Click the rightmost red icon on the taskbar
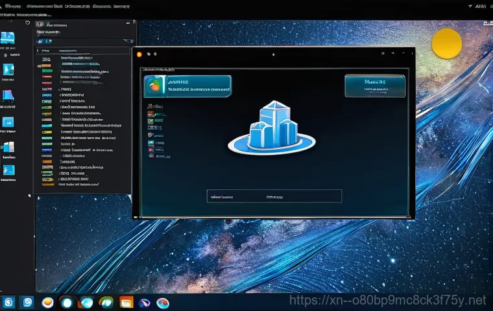The height and width of the screenshot is (311, 493). pyautogui.click(x=163, y=302)
